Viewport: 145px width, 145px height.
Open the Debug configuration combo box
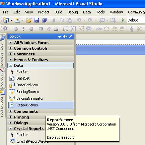pyautogui.click(x=136, y=20)
